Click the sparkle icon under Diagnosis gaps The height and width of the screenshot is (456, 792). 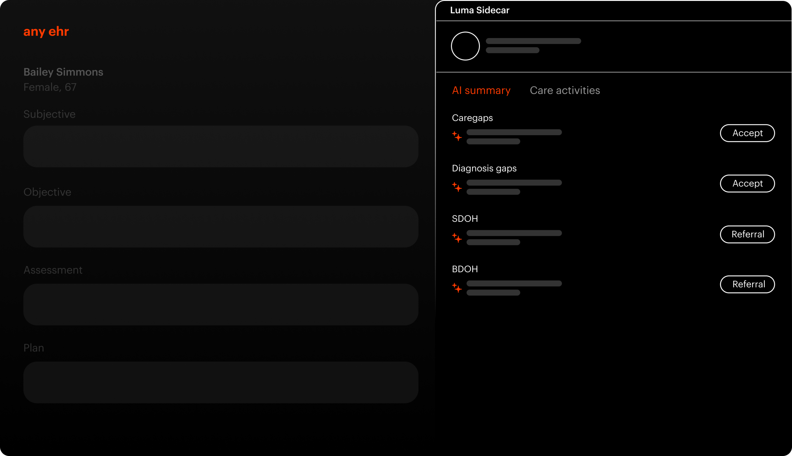[457, 187]
